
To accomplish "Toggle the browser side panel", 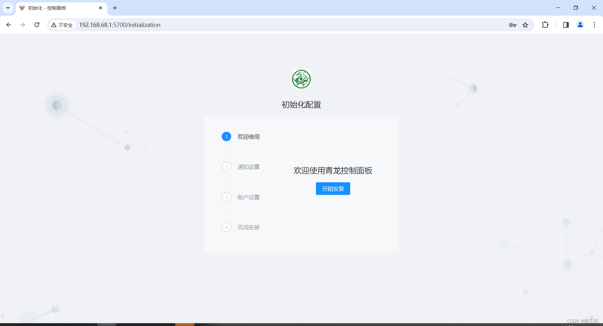I will click(x=566, y=25).
